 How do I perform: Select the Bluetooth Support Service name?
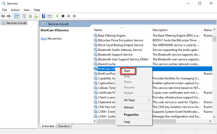[115, 55]
